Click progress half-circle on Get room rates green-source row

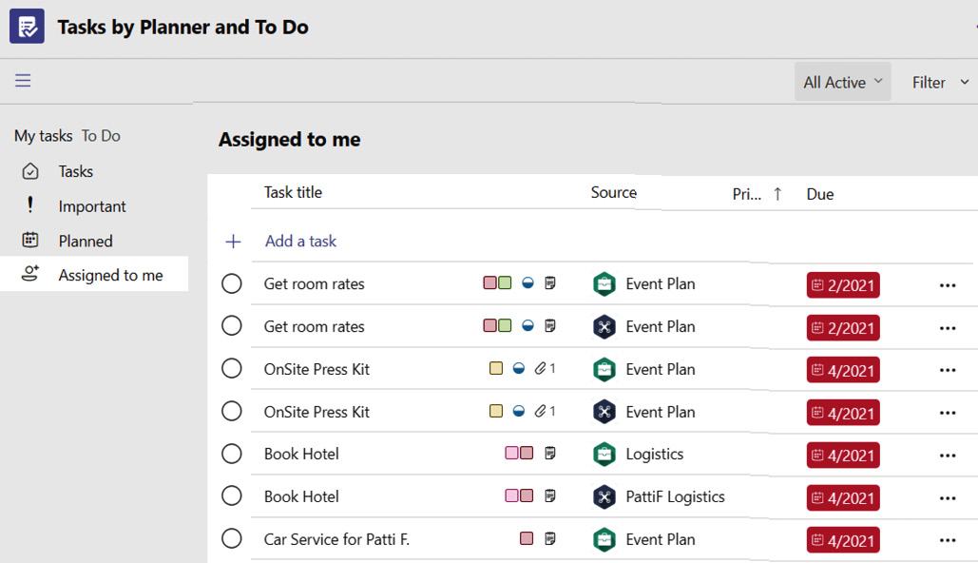tap(527, 282)
